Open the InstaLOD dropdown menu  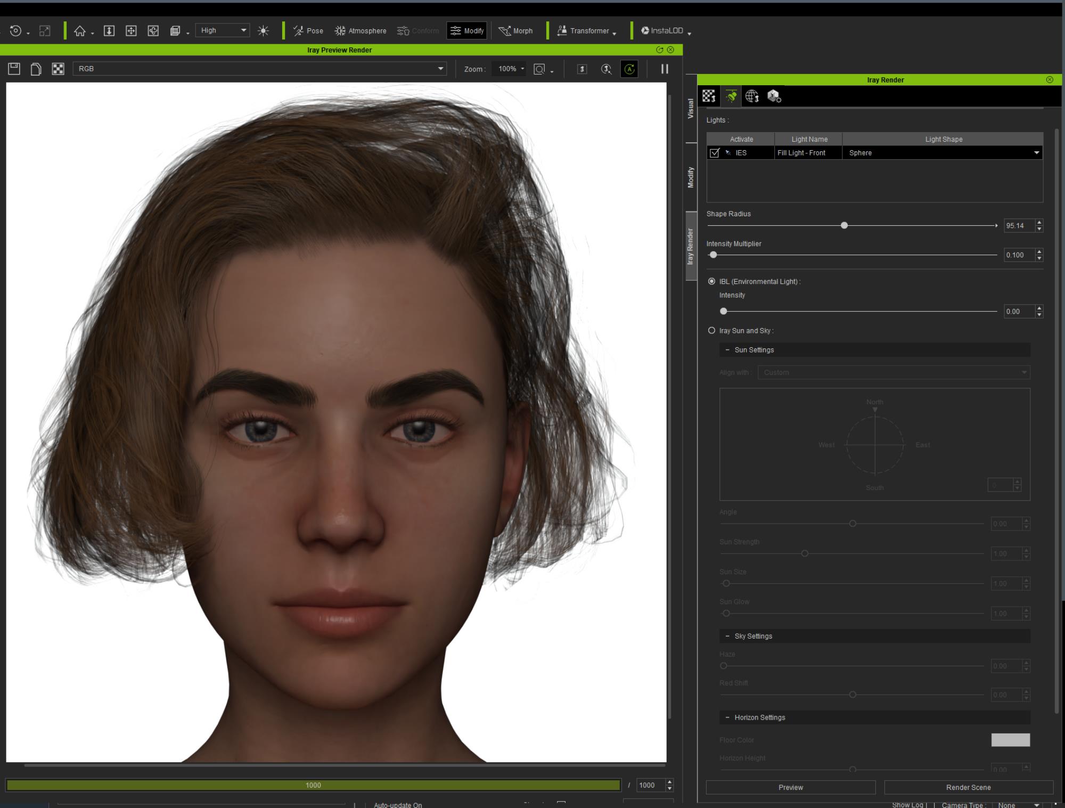coord(666,31)
